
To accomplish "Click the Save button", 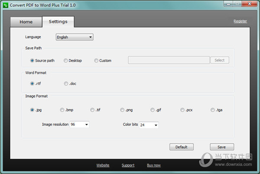I will [222, 147].
